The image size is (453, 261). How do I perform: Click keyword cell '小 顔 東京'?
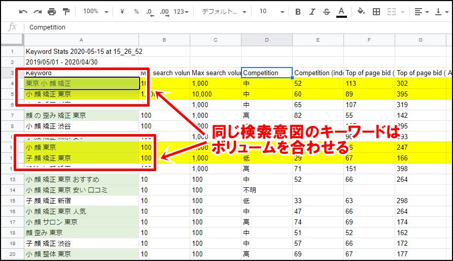coord(81,147)
